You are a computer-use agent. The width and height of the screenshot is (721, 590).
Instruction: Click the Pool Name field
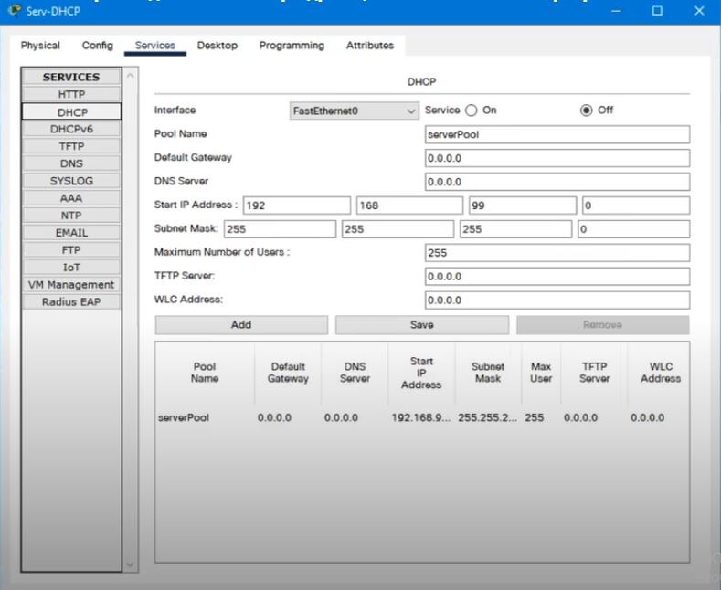(557, 134)
